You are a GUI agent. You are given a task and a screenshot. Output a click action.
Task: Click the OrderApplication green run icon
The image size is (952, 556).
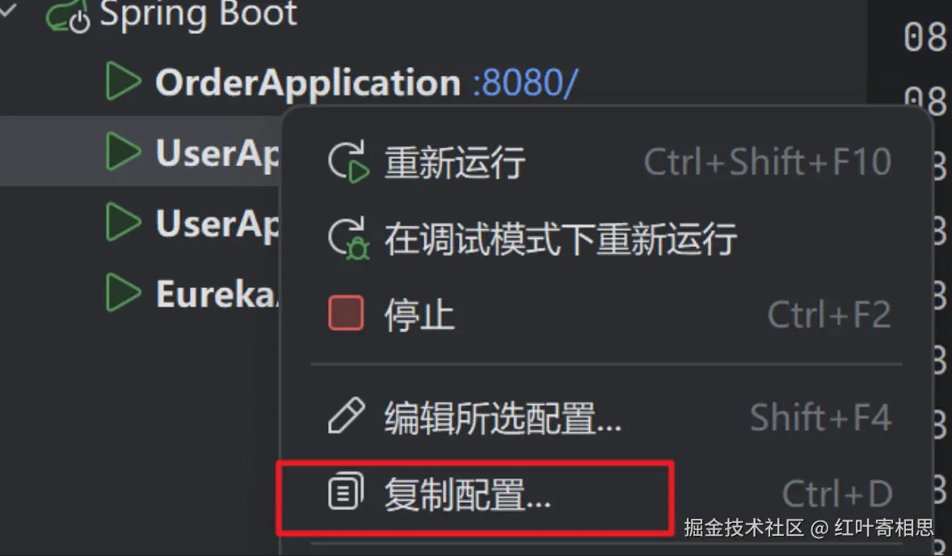[124, 80]
